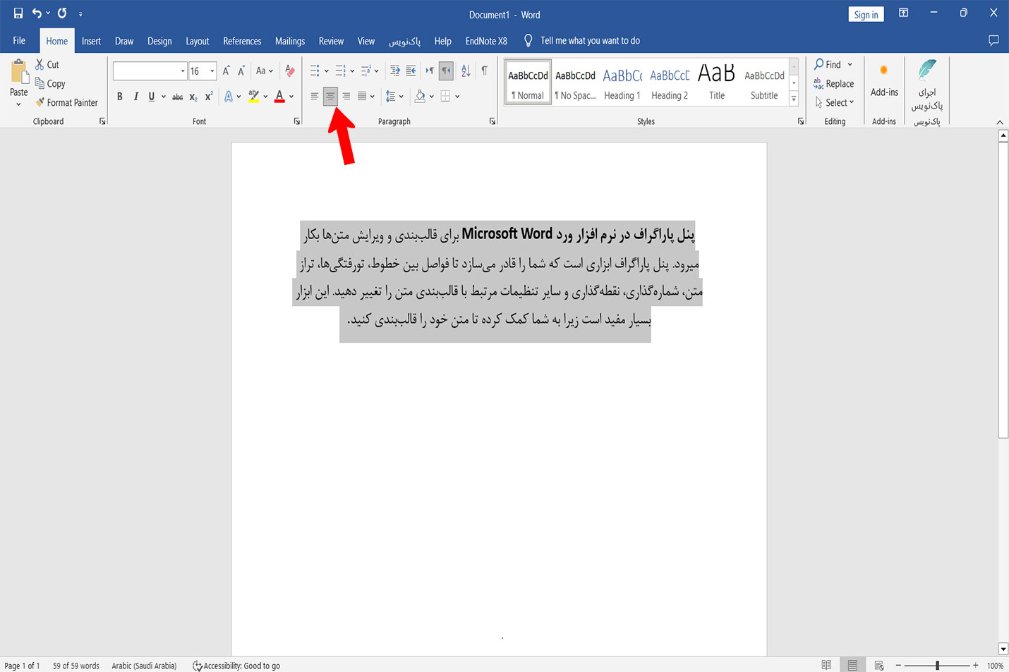This screenshot has width=1009, height=672.
Task: Expand the Styles gallery
Action: 794,99
